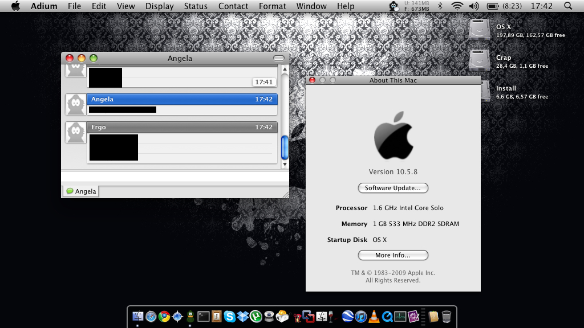This screenshot has width=584, height=328.
Task: Open the Edit menu
Action: pos(99,6)
